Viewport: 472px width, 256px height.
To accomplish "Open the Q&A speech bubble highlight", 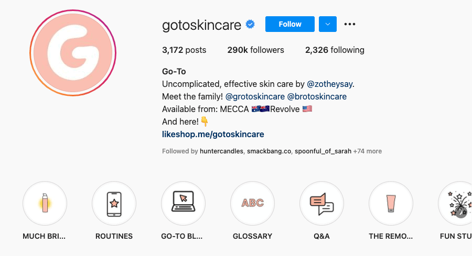I will tap(321, 204).
